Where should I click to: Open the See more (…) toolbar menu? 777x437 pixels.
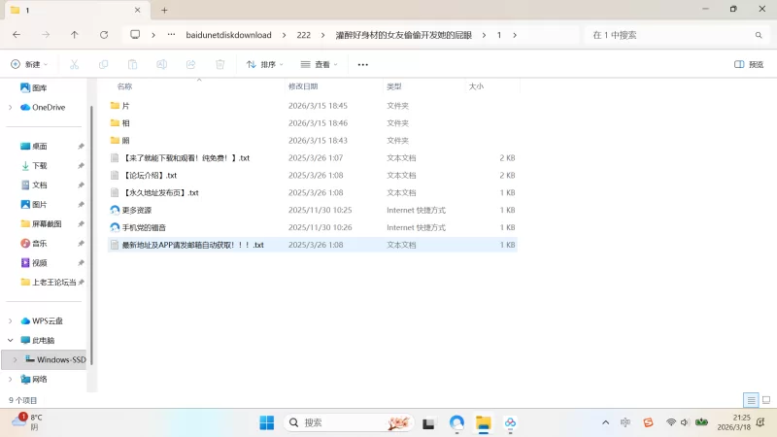[363, 64]
